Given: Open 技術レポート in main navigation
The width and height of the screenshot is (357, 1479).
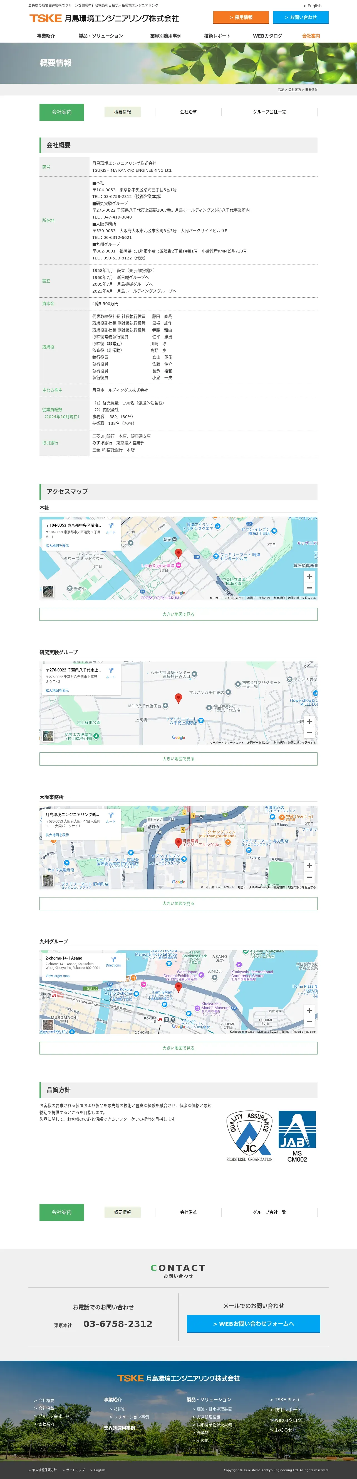Looking at the screenshot, I should click(x=217, y=36).
